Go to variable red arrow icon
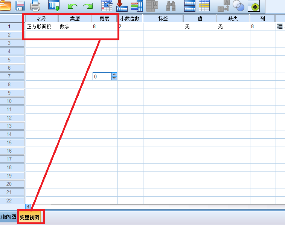Screen dimensions: 285x225 [x=122, y=6]
